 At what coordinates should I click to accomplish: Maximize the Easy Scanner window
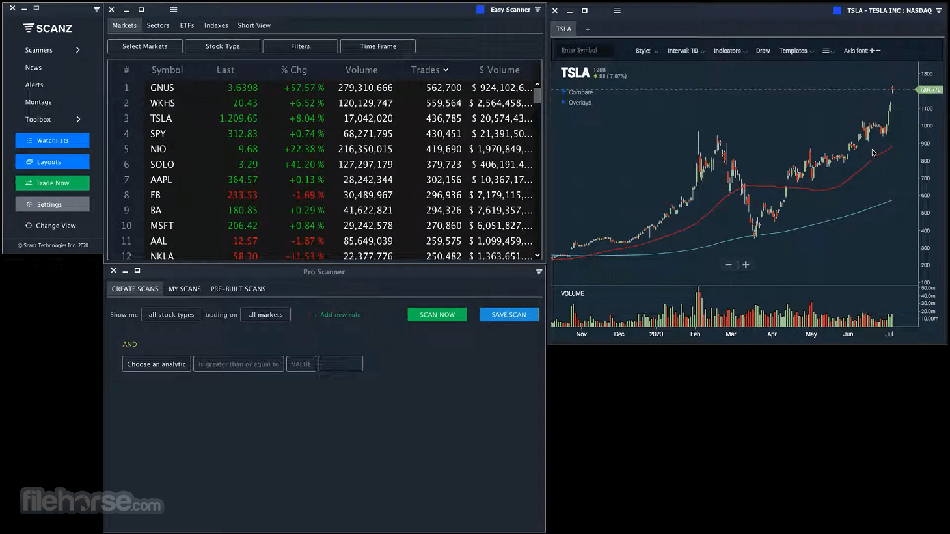(x=141, y=10)
